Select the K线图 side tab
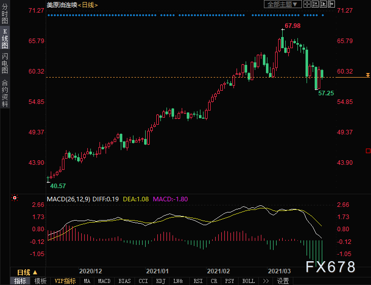 pyautogui.click(x=5, y=39)
